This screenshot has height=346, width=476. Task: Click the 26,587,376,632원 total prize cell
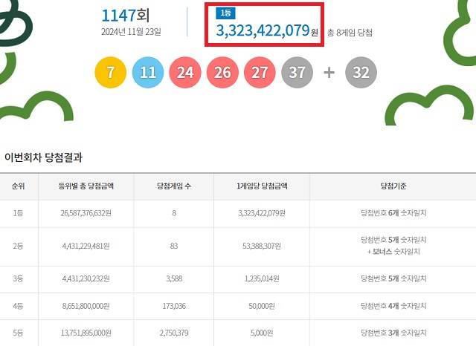[x=86, y=213]
